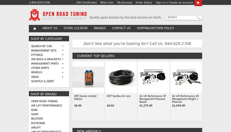Viewport: 231px width, 132px height.
Task: Open the red shopping cart icon
Action: point(198,3)
